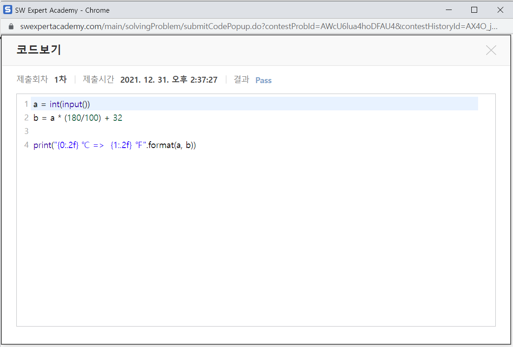513x347 pixels.
Task: Click the 'Pass' result text
Action: 264,80
